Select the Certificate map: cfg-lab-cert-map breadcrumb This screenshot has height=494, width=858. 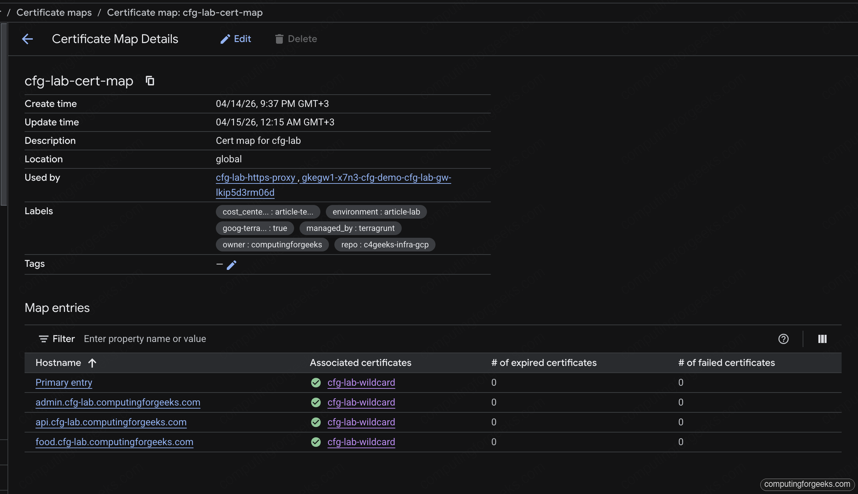click(184, 12)
